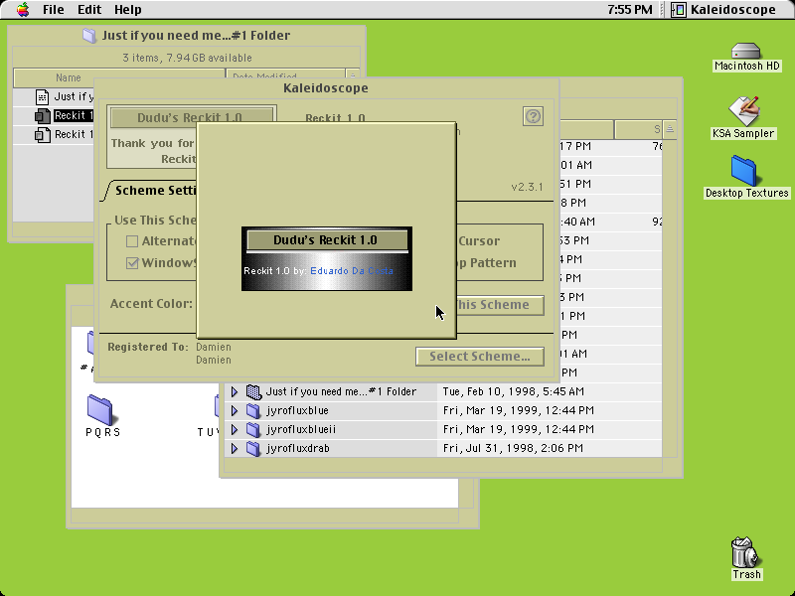Select the KSA Sampler desktop icon
795x596 pixels.
[743, 117]
